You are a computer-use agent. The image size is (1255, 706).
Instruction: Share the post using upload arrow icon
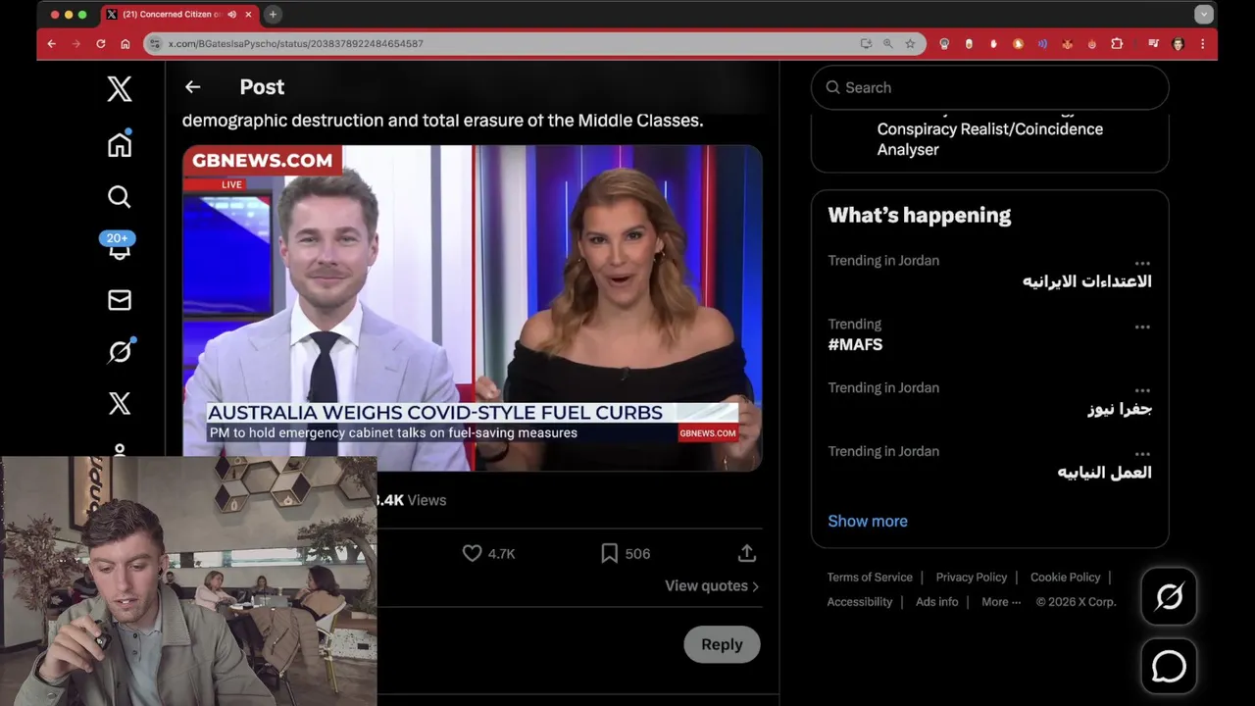[x=747, y=553]
